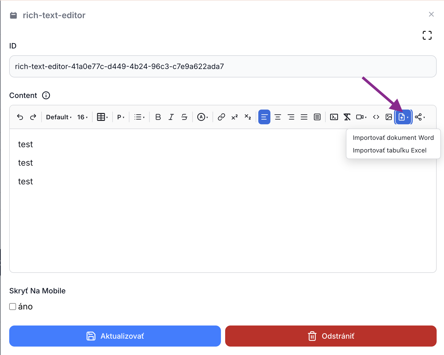
Task: Apply superscript formatting
Action: pos(235,117)
